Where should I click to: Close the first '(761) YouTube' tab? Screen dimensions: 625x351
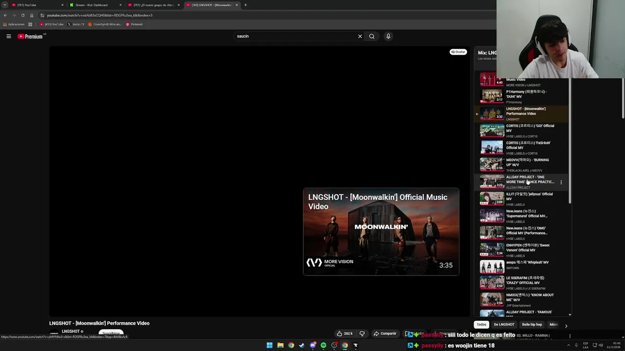pos(62,5)
